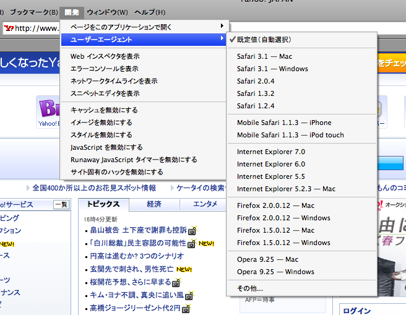
Task: Open the ブックマーク(B) menu
Action: tap(34, 12)
